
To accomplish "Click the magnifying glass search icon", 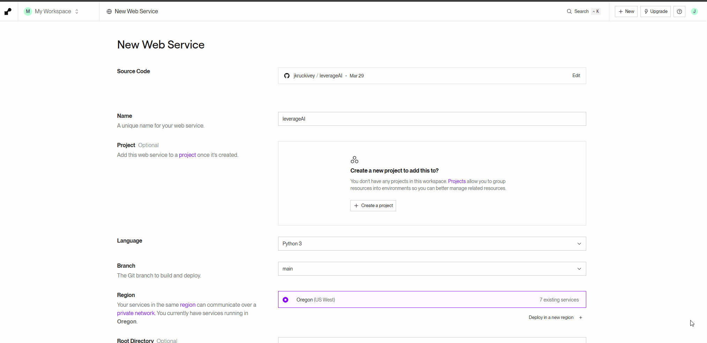I will pyautogui.click(x=569, y=12).
